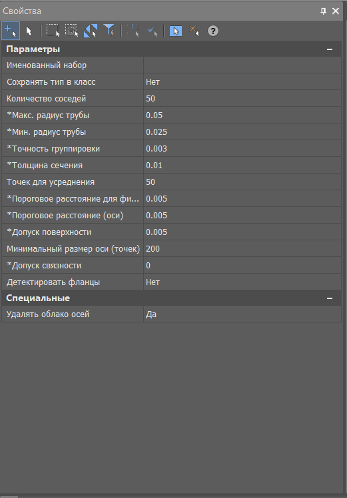
Task: Pin the Свойства panel with the pushpin
Action: [323, 11]
